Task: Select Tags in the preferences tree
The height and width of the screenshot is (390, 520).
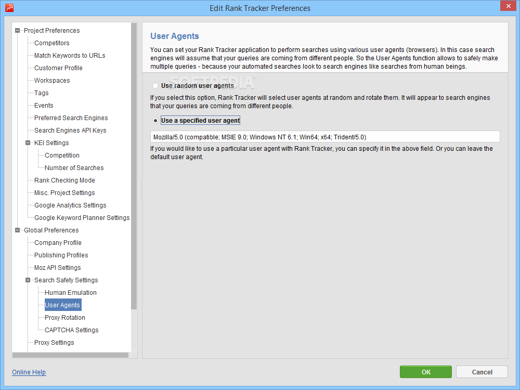Action: coord(42,93)
